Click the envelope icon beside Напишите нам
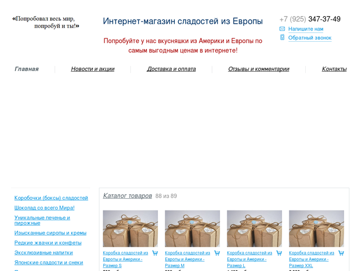Image resolution: width=361 pixels, height=271 pixels. (x=282, y=29)
